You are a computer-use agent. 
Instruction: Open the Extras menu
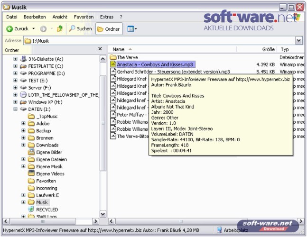click(x=107, y=17)
